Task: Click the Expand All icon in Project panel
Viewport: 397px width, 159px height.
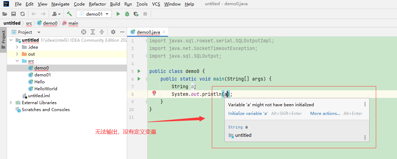Action: point(93,32)
